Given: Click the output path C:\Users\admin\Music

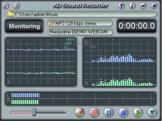Looking at the screenshot, I should tap(37, 14).
